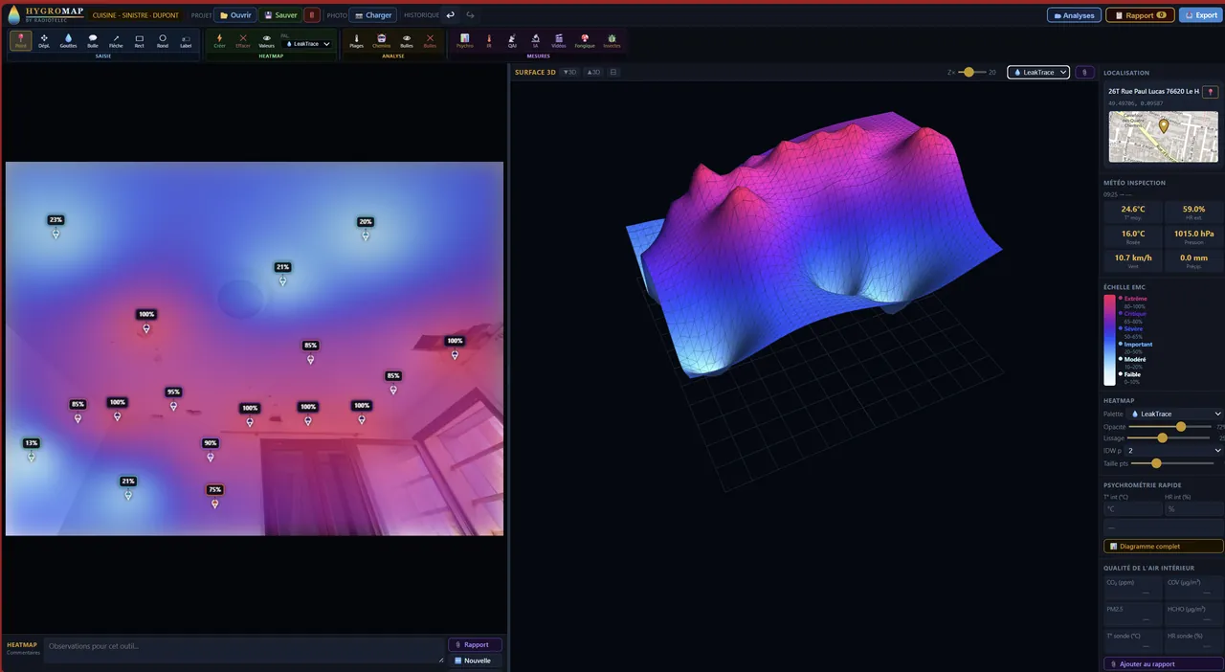This screenshot has height=672, width=1225.
Task: Click Créer heatmap lightning icon
Action: (x=220, y=40)
